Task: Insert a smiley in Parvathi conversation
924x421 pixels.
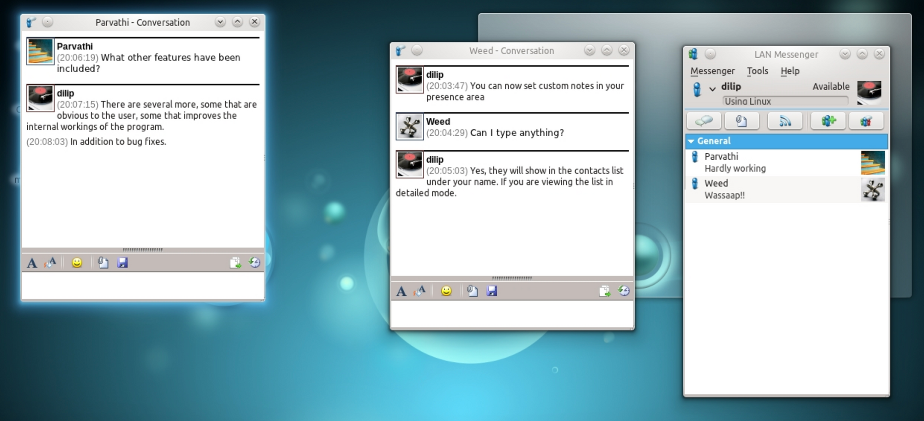Action: 77,263
